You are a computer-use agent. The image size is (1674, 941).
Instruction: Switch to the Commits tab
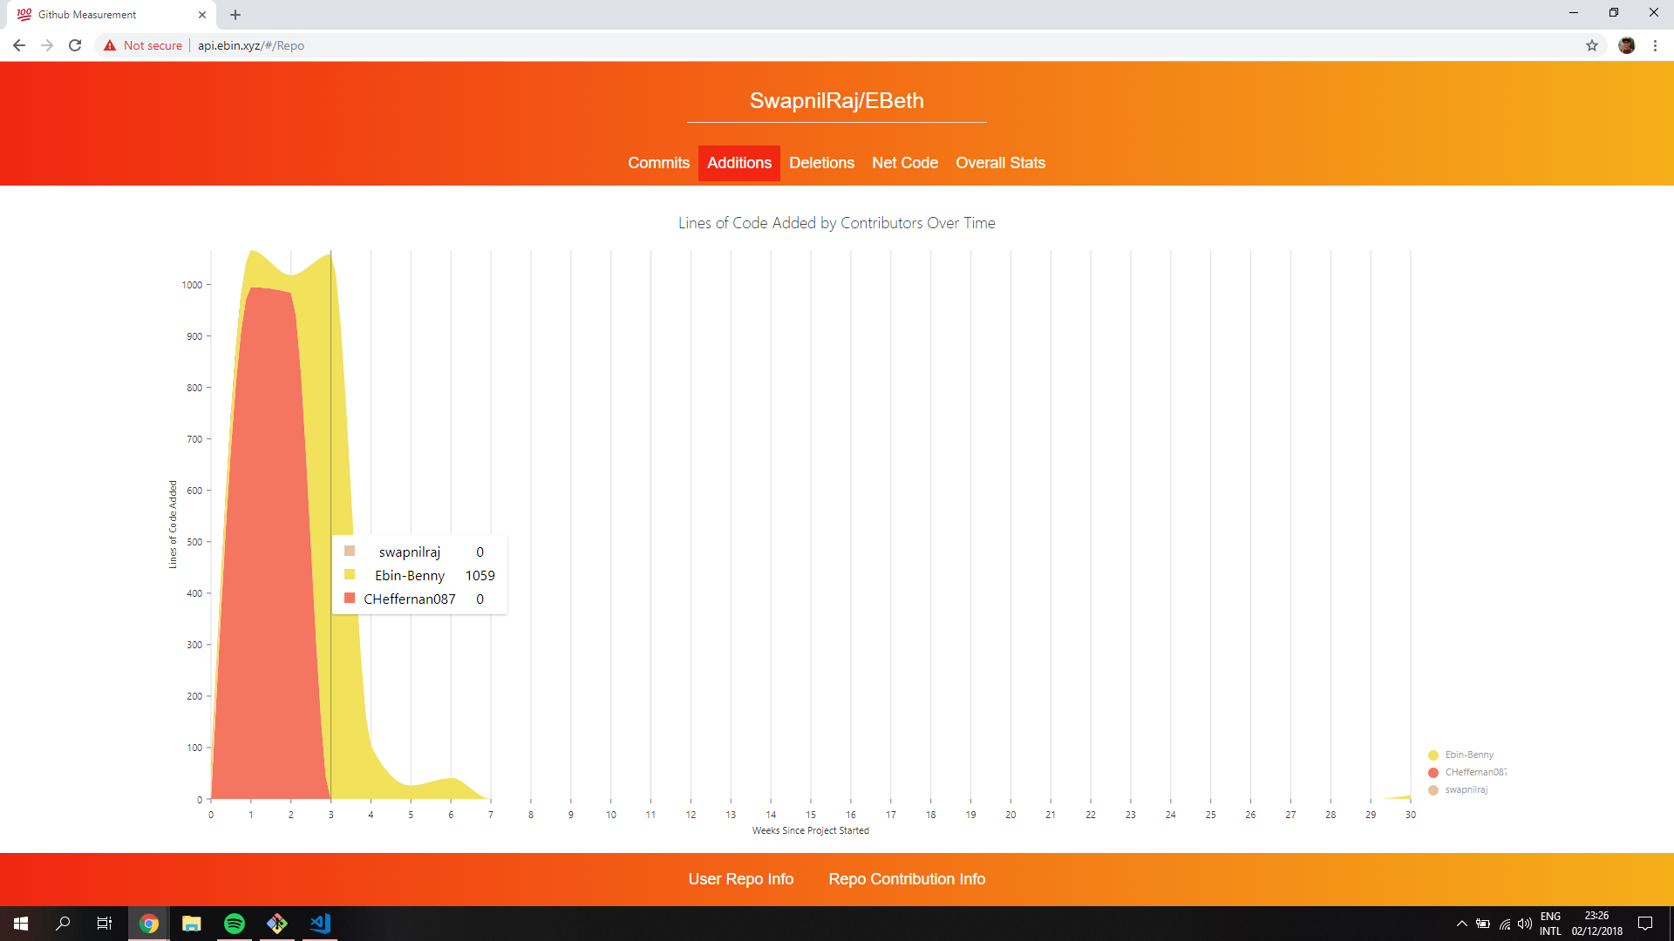658,163
